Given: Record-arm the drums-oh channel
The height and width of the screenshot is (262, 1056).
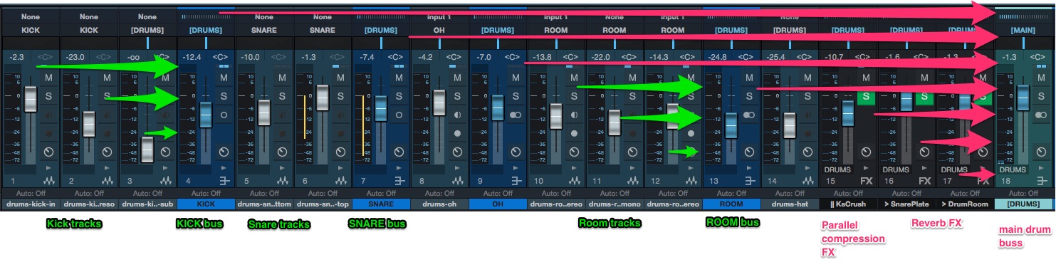Looking at the screenshot, I should coord(457,133).
